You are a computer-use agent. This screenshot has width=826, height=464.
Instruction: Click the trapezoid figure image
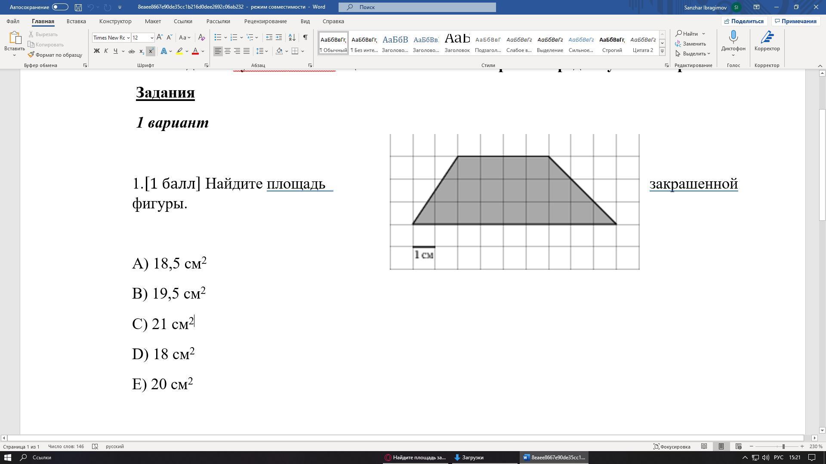coord(515,202)
